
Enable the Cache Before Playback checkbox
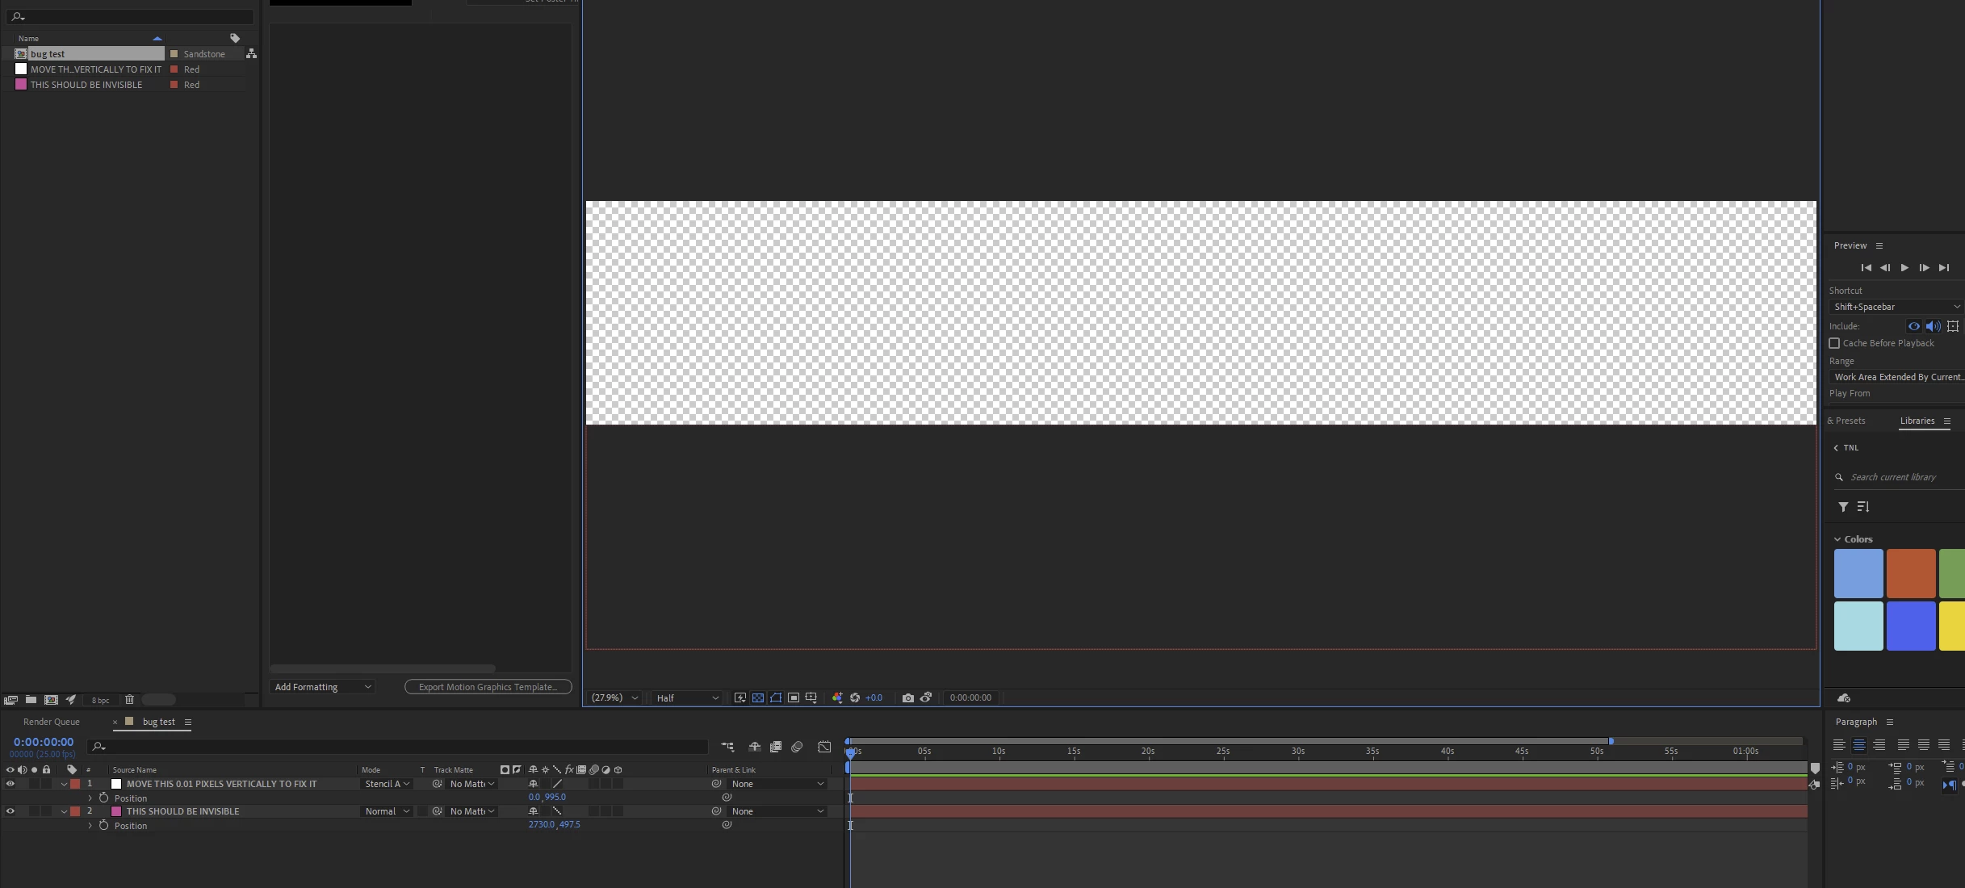[x=1834, y=343]
